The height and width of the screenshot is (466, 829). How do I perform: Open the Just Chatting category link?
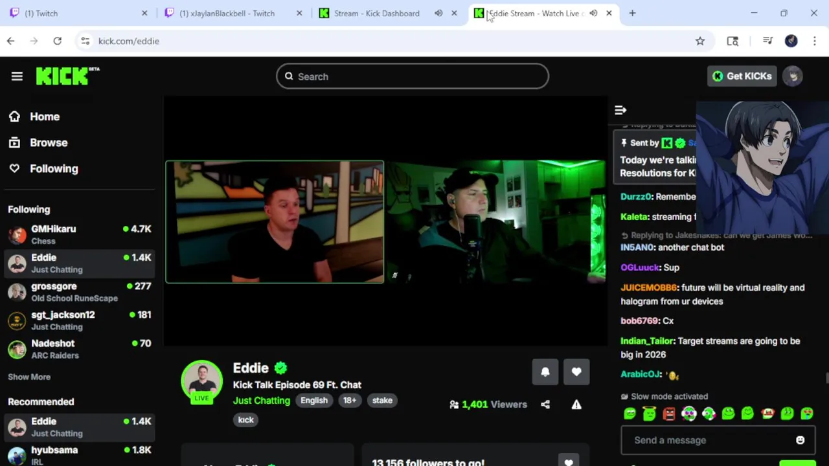click(262, 400)
